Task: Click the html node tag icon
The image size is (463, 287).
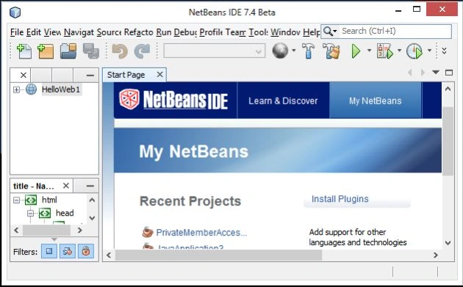Action: tap(31, 200)
